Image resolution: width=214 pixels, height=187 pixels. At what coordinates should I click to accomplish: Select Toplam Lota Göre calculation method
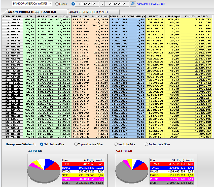(146, 144)
